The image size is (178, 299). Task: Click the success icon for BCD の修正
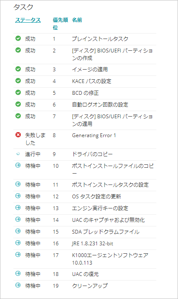coord(18,93)
